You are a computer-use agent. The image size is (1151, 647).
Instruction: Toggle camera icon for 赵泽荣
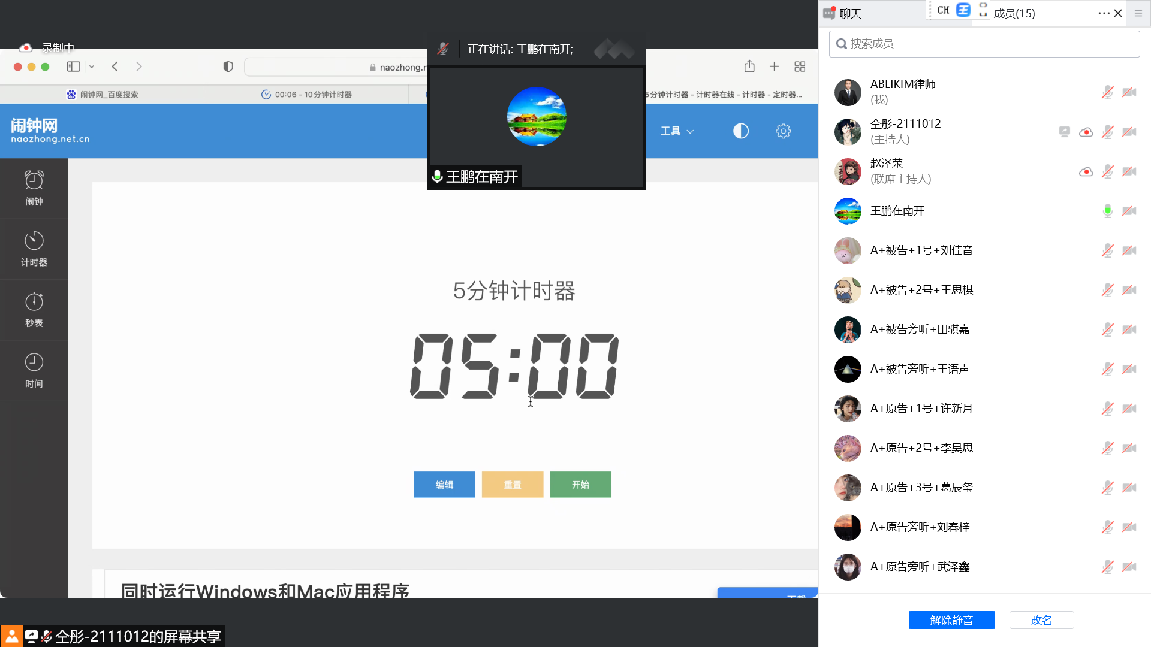click(1129, 171)
